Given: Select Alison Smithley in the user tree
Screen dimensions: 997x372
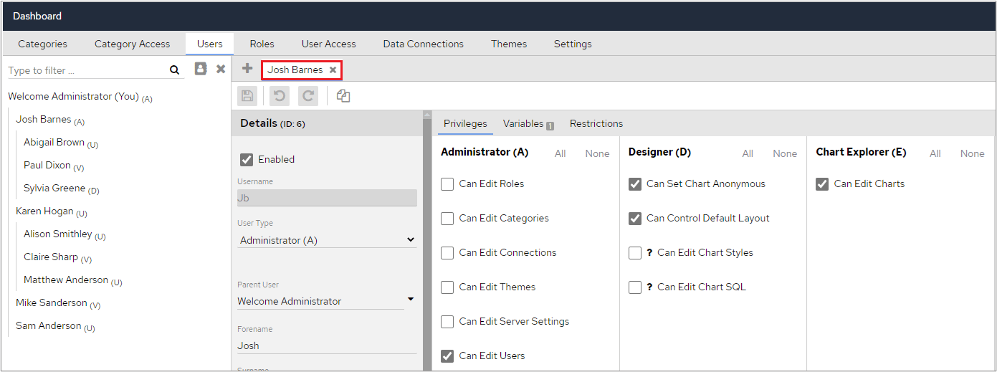Looking at the screenshot, I should (x=65, y=234).
